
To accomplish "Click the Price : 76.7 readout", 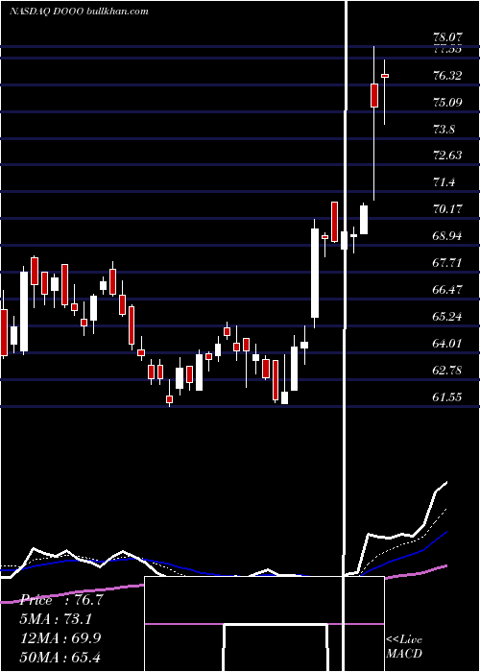I will [61, 600].
